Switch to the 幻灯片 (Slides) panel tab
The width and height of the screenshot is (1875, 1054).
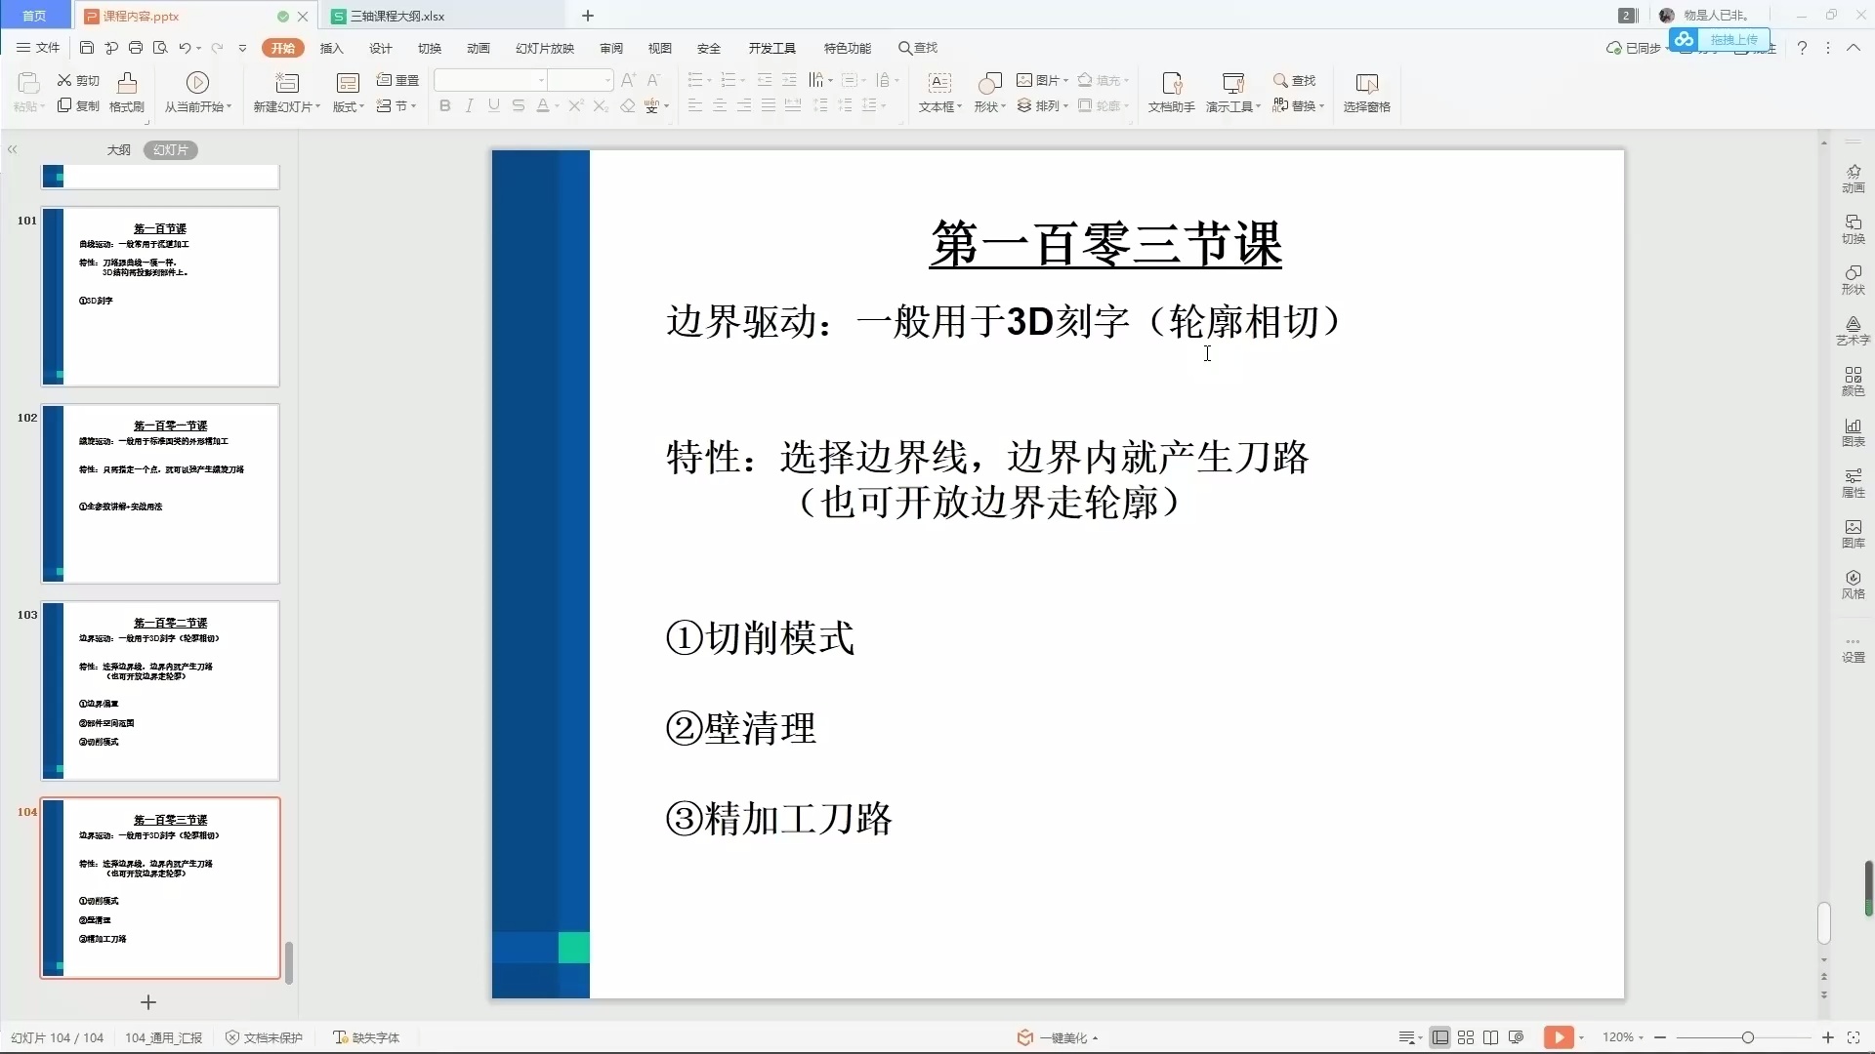point(171,150)
